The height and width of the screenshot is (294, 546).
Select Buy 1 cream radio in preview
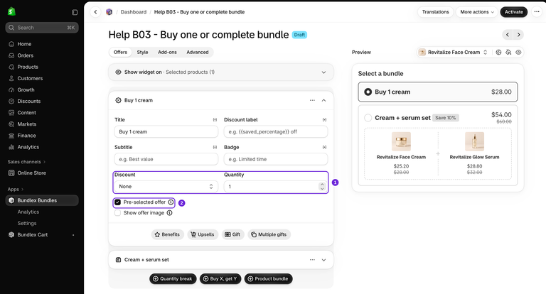point(368,92)
